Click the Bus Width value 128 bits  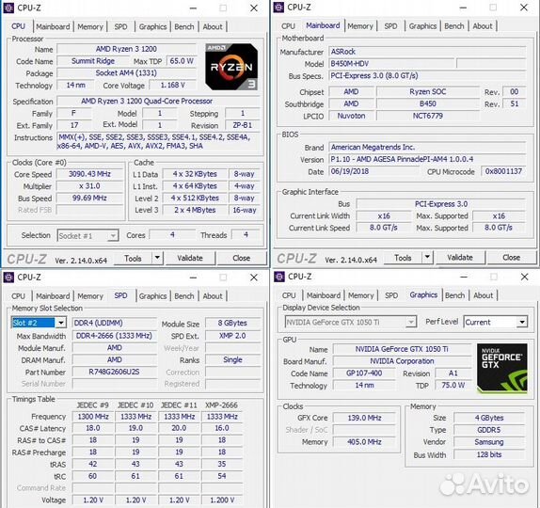(489, 454)
